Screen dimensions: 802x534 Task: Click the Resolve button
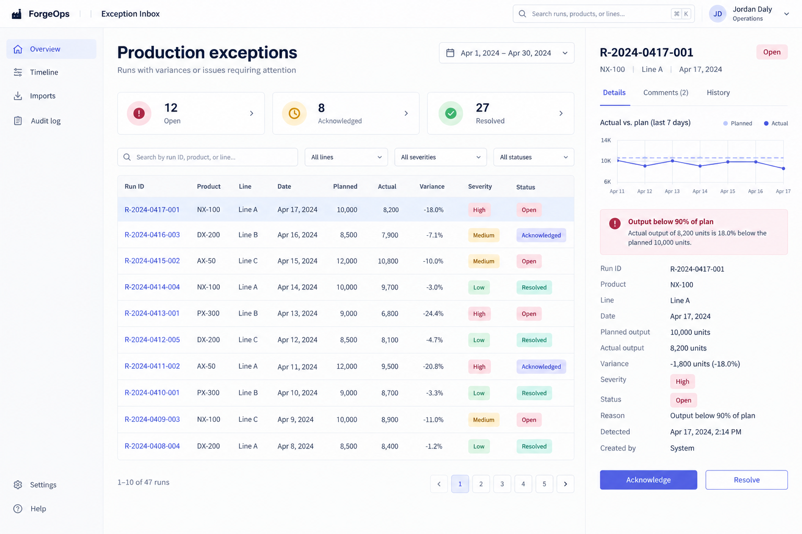tap(746, 480)
